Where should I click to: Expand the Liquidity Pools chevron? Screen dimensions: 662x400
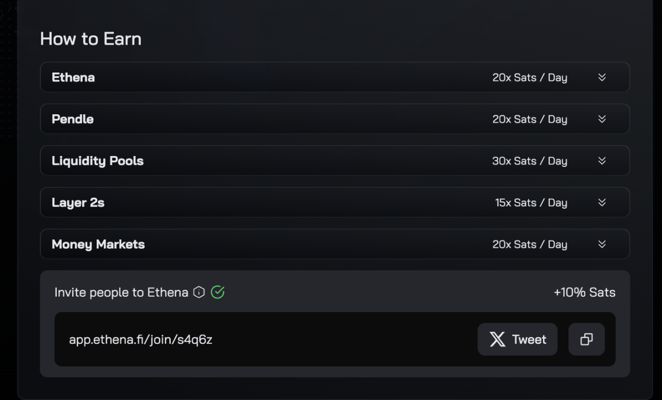pos(602,161)
